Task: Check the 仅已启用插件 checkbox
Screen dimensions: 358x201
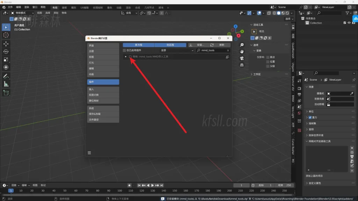Action: coord(124,50)
